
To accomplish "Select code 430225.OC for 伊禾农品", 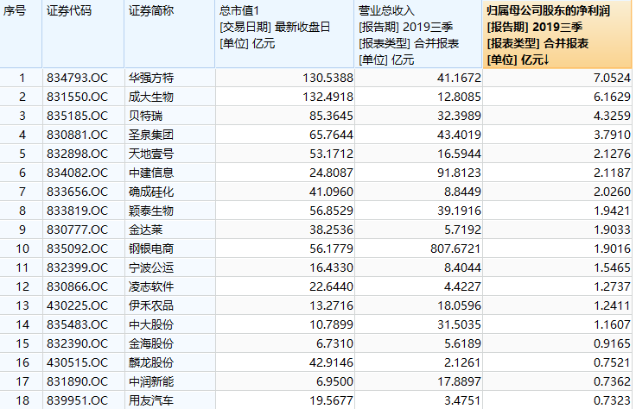I will [x=78, y=305].
